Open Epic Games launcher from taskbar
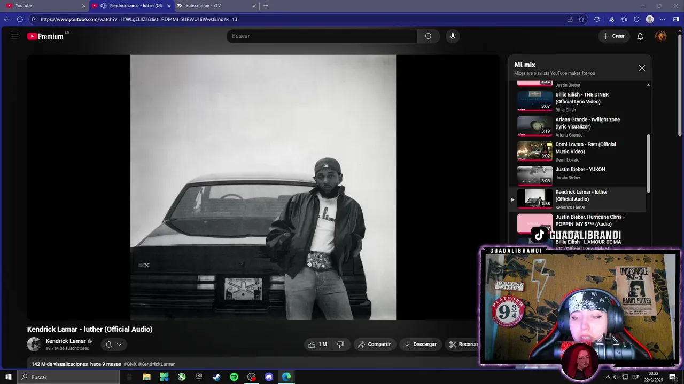This screenshot has width=684, height=384. click(199, 377)
